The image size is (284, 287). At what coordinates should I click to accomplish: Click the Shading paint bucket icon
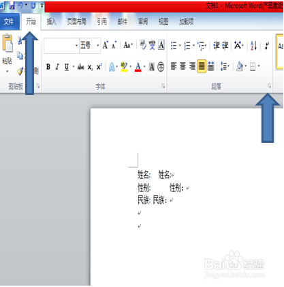point(240,66)
